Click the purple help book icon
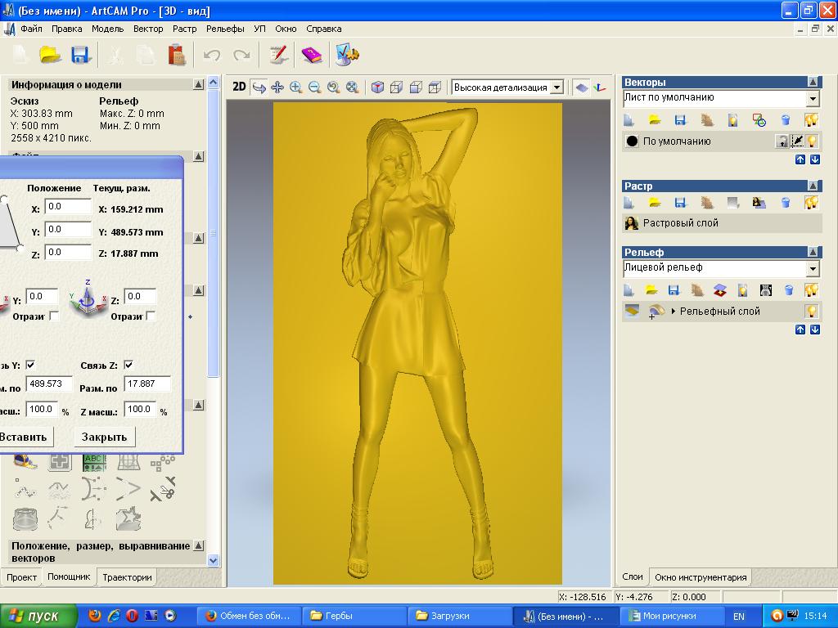The image size is (838, 628). point(312,55)
